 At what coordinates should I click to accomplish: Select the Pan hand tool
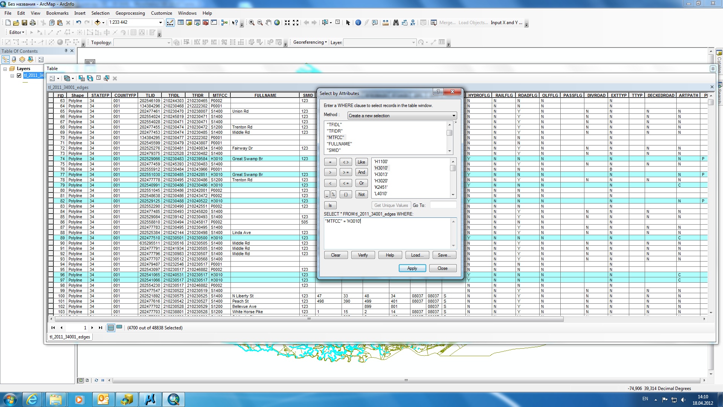click(x=268, y=23)
